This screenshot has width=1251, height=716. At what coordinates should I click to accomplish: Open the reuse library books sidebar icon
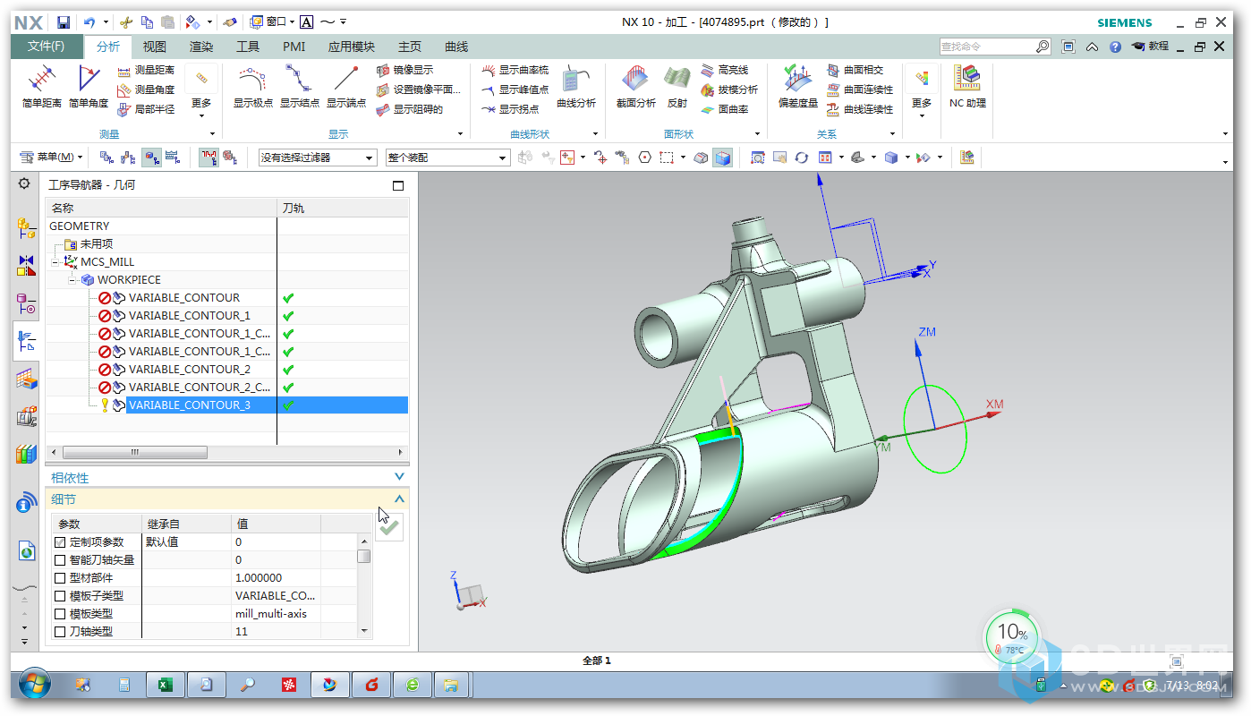click(x=26, y=454)
